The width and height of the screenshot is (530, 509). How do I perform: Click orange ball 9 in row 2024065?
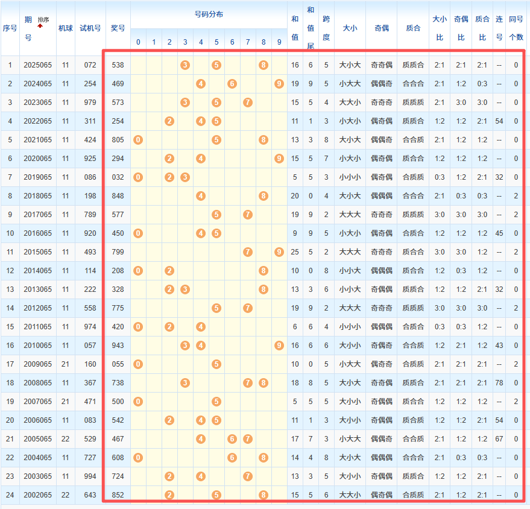click(x=279, y=84)
